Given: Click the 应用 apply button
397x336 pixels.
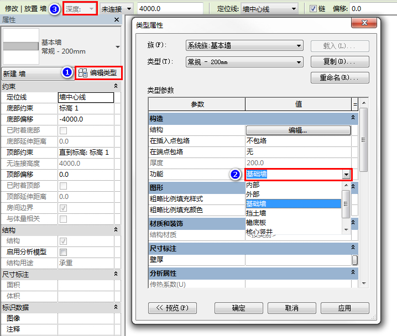Looking at the screenshot, I should click(345, 308).
